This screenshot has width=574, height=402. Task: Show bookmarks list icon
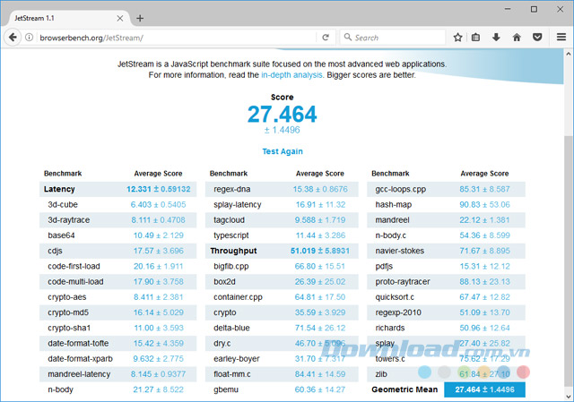point(475,38)
